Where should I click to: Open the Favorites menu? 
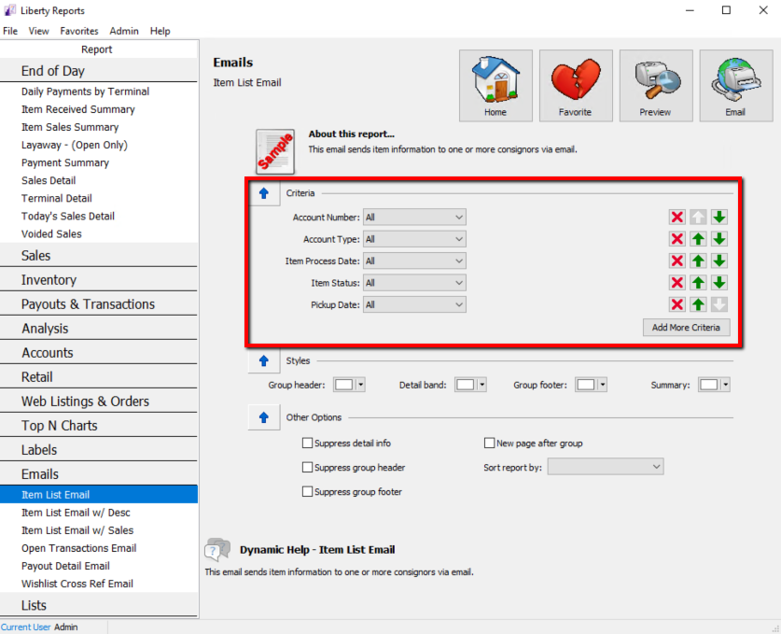(x=79, y=31)
